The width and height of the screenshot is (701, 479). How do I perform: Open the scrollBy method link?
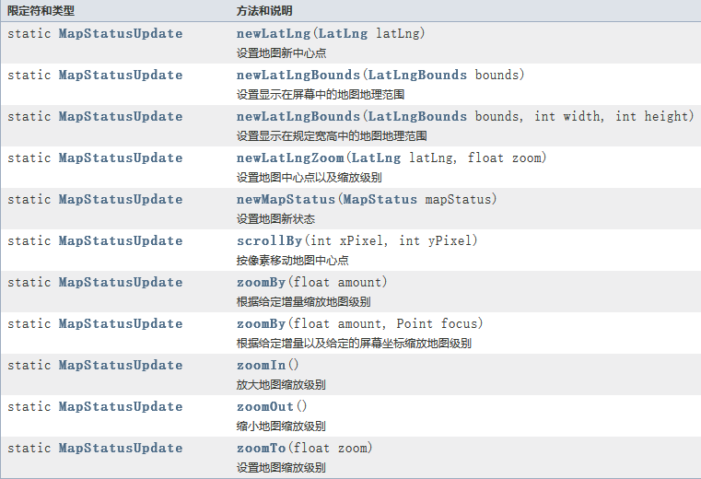[x=269, y=241]
